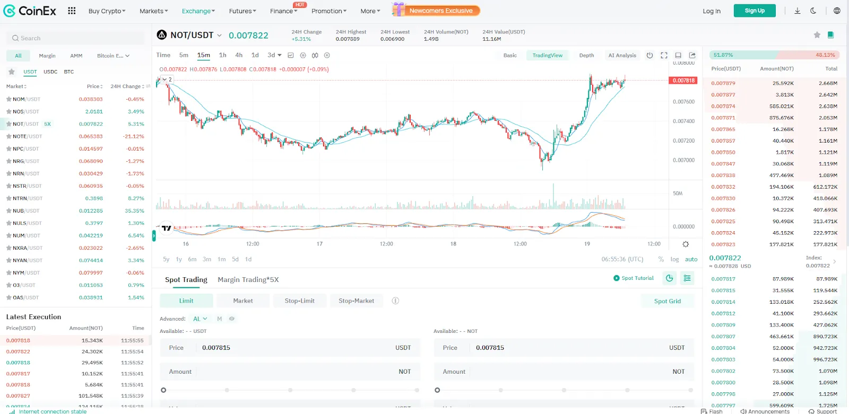Select the Market order type
This screenshot has width=849, height=414.
pyautogui.click(x=243, y=301)
